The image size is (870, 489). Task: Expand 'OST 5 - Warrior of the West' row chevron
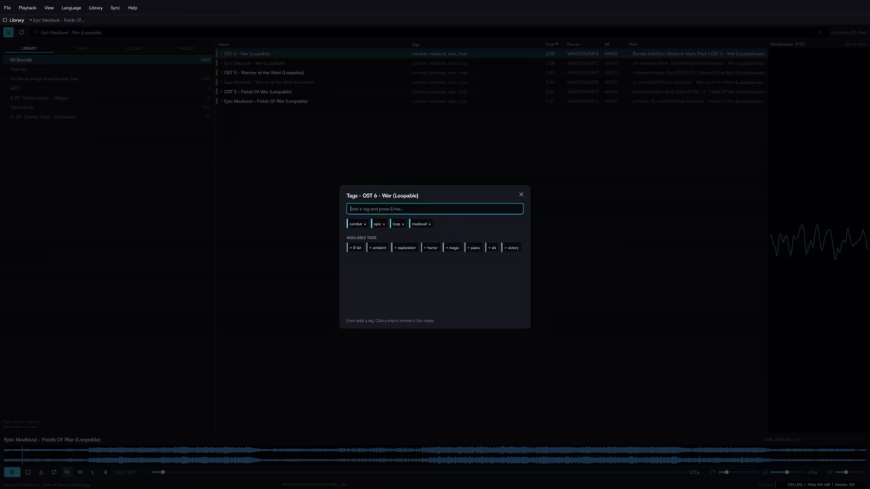tap(222, 73)
